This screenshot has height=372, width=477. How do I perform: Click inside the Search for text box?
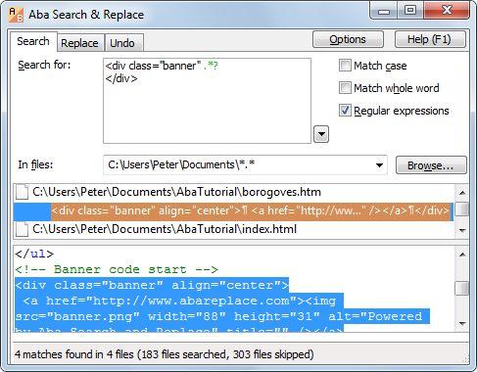(207, 101)
